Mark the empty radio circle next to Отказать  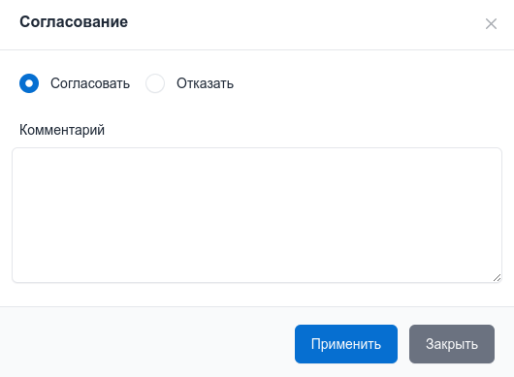pos(155,83)
